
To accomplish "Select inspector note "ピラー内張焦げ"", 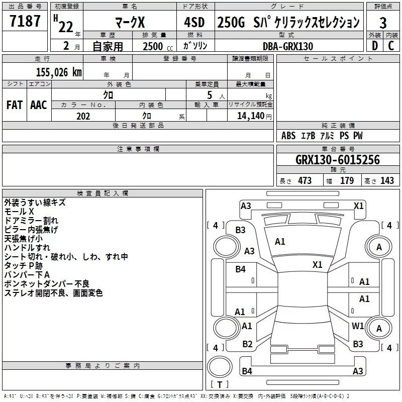I will click(x=31, y=230).
